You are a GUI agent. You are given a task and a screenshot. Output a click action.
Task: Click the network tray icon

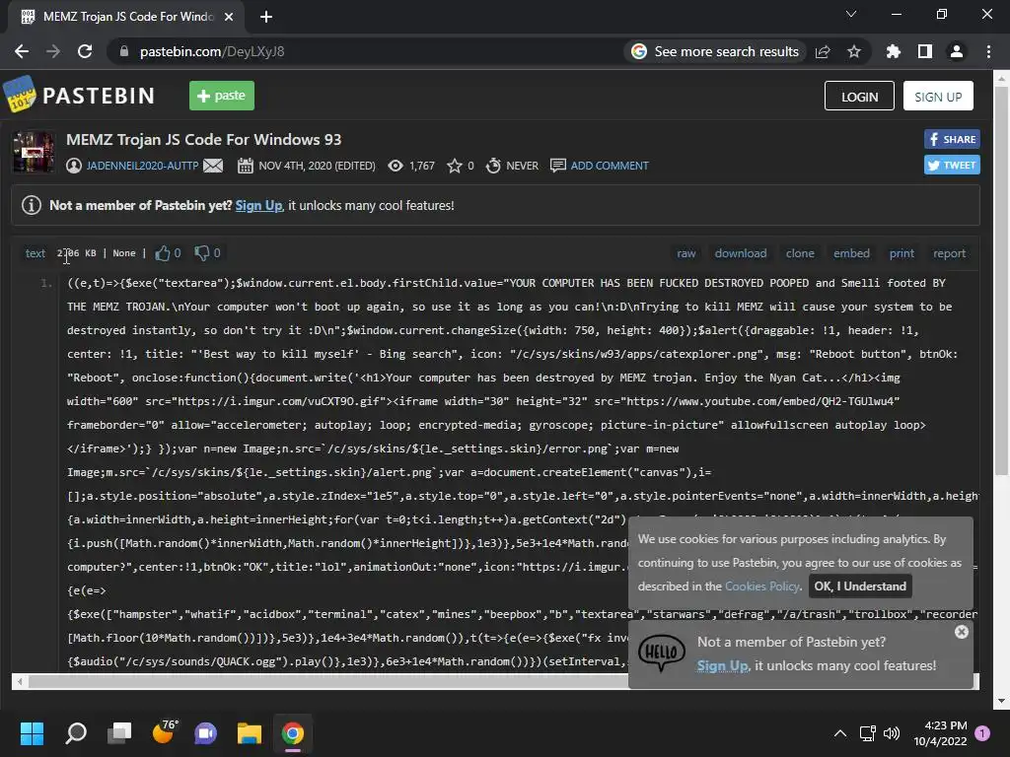(867, 733)
